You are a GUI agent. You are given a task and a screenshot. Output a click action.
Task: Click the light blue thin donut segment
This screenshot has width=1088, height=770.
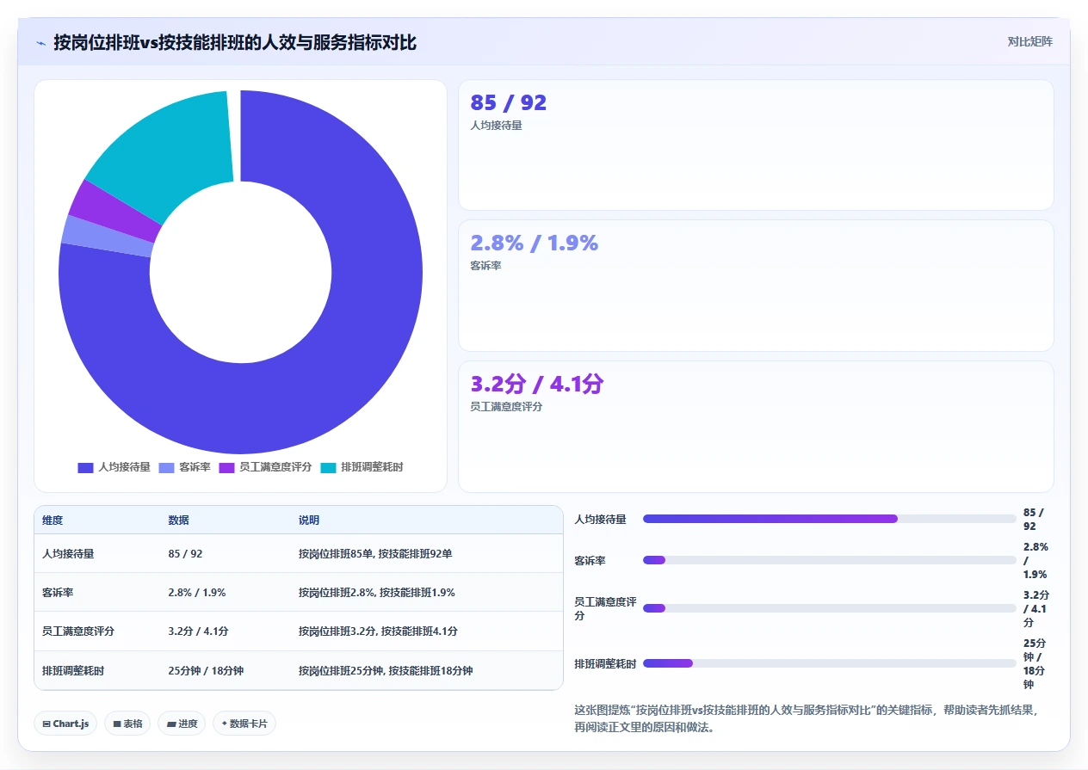point(108,237)
